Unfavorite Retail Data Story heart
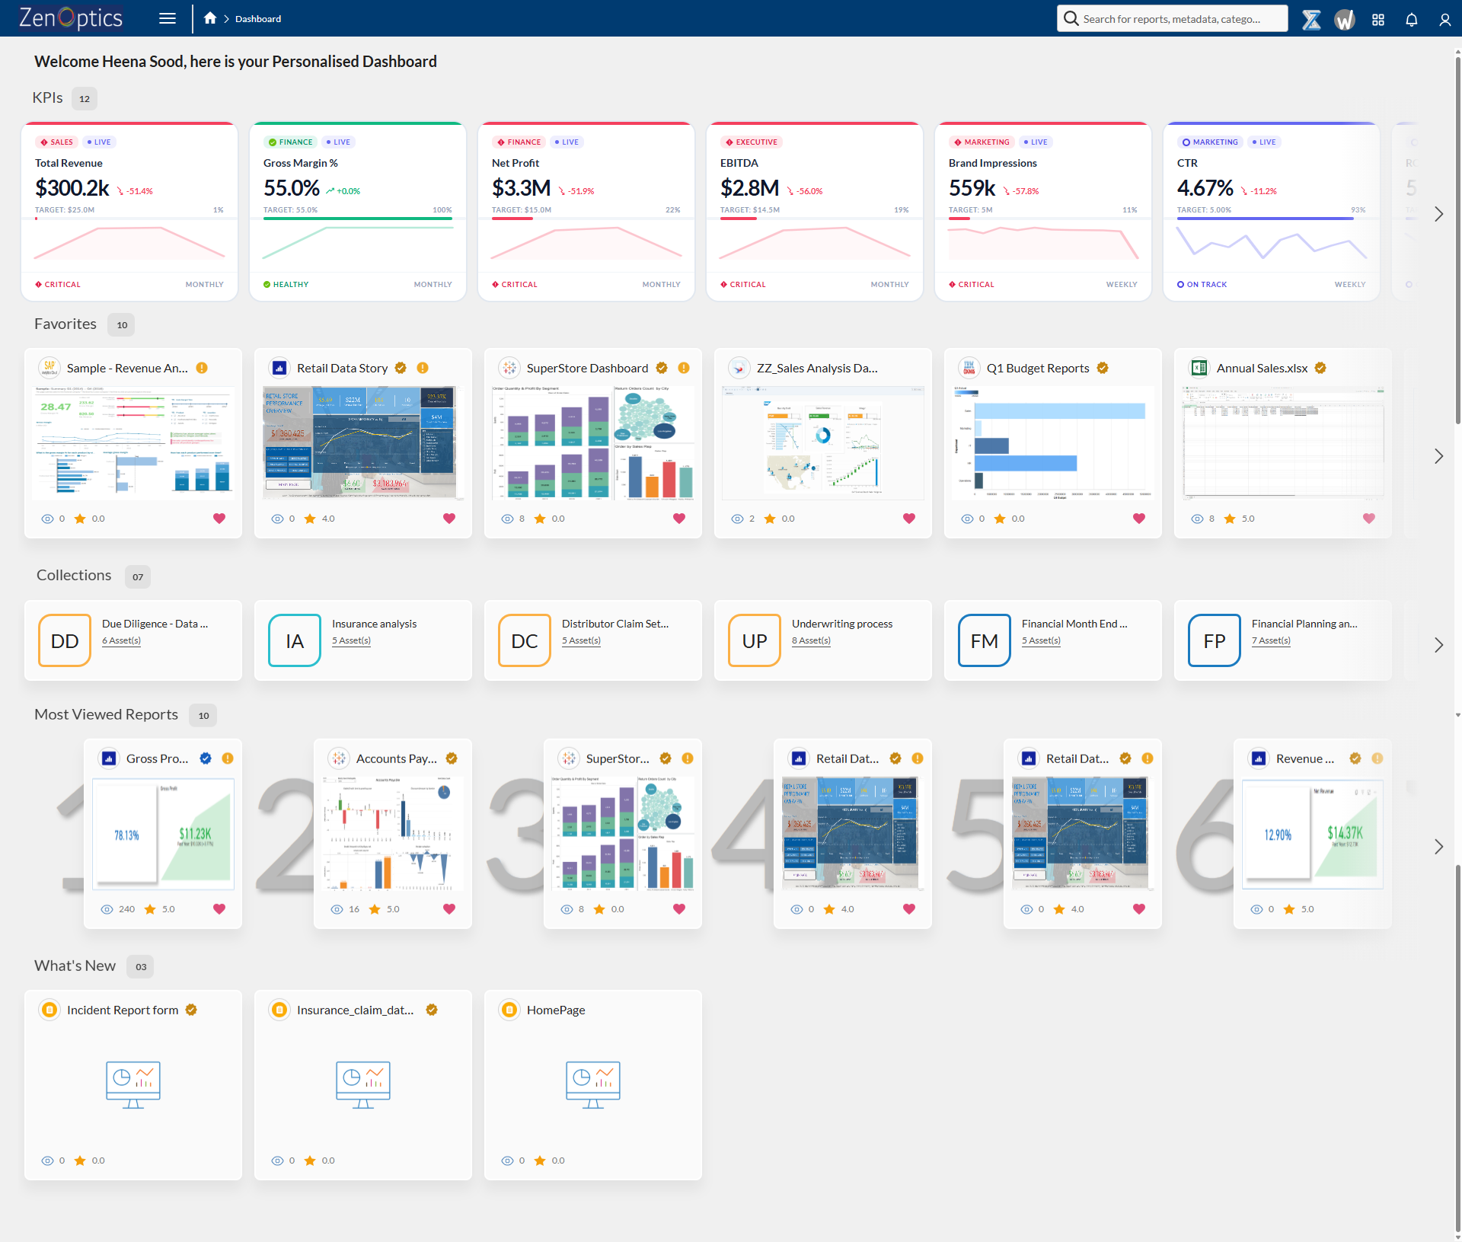 click(x=448, y=518)
